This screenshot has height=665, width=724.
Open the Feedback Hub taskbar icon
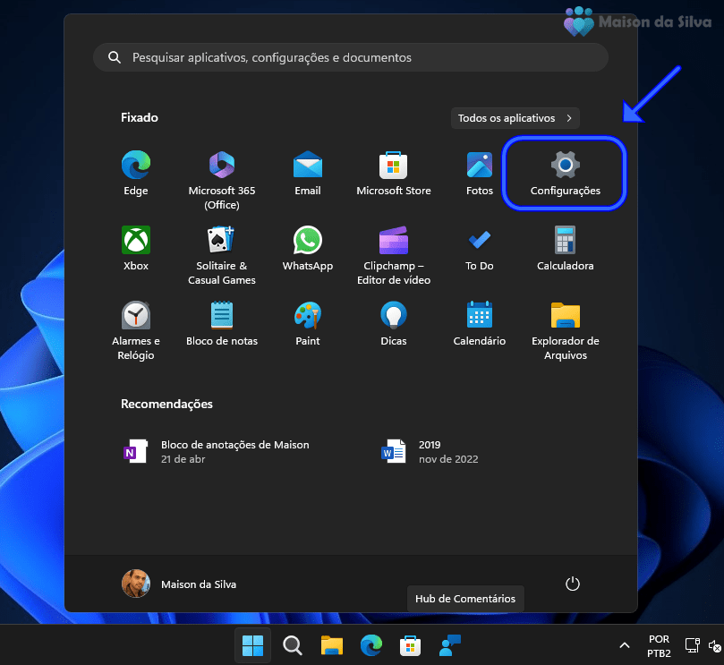[450, 645]
